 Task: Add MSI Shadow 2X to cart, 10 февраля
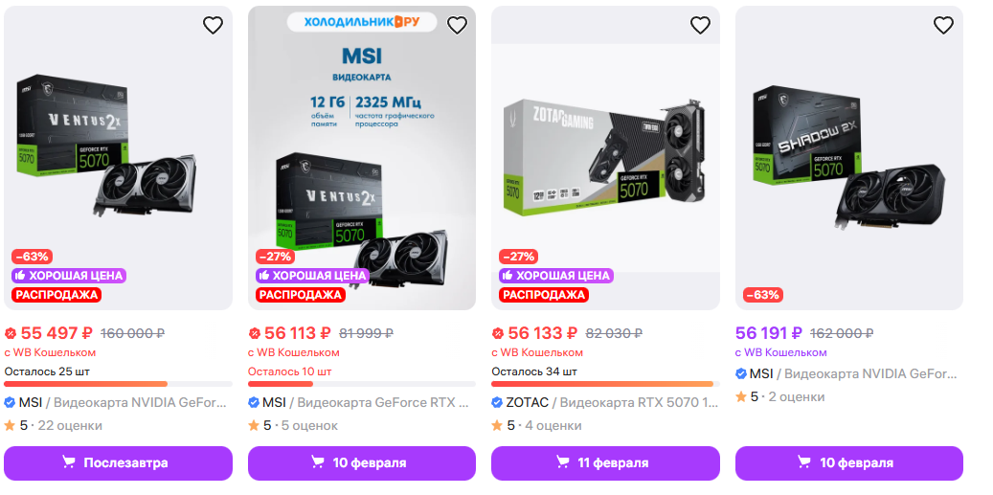point(848,463)
